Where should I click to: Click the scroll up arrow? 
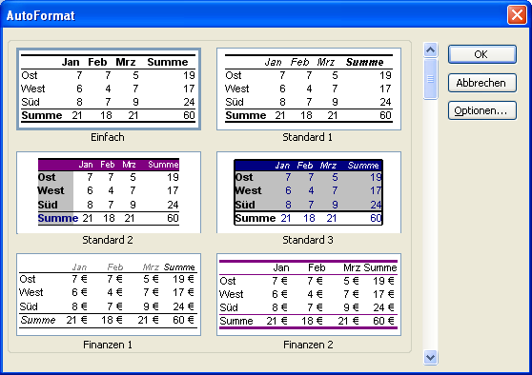(x=431, y=50)
